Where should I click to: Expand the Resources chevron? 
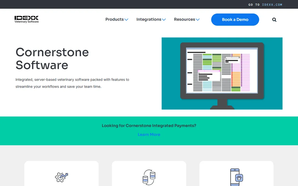click(198, 19)
